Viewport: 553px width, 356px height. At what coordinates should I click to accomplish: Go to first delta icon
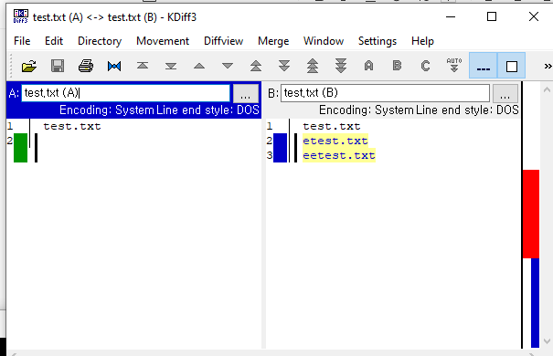pos(143,66)
